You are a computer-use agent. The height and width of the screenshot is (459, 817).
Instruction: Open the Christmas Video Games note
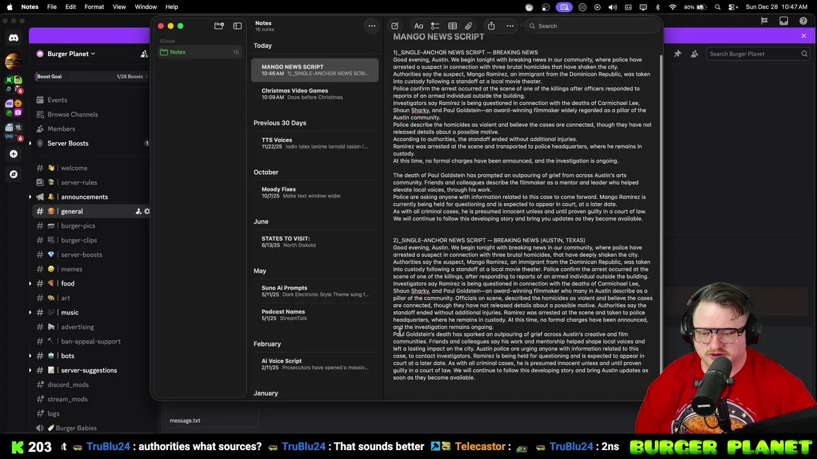(315, 94)
